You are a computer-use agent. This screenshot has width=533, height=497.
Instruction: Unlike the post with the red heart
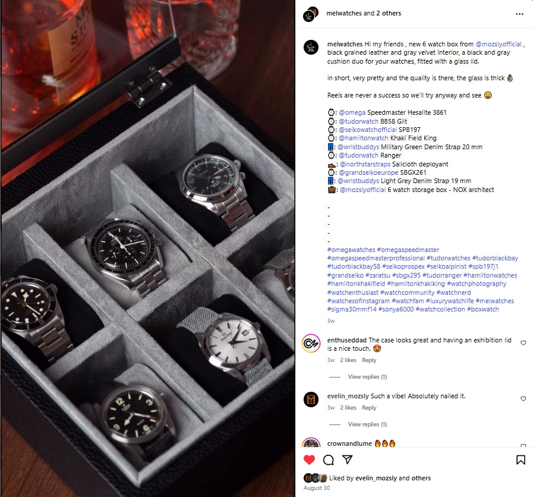(309, 460)
